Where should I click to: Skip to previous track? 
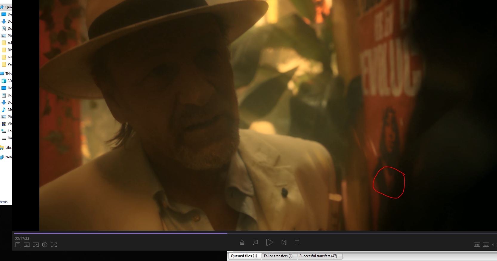pyautogui.click(x=255, y=242)
